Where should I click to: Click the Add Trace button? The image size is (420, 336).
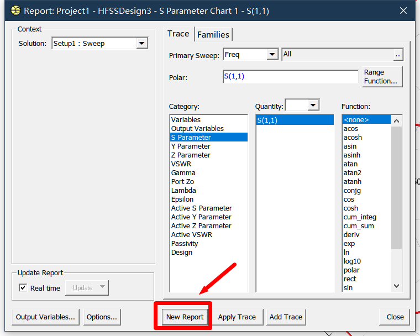pos(286,317)
